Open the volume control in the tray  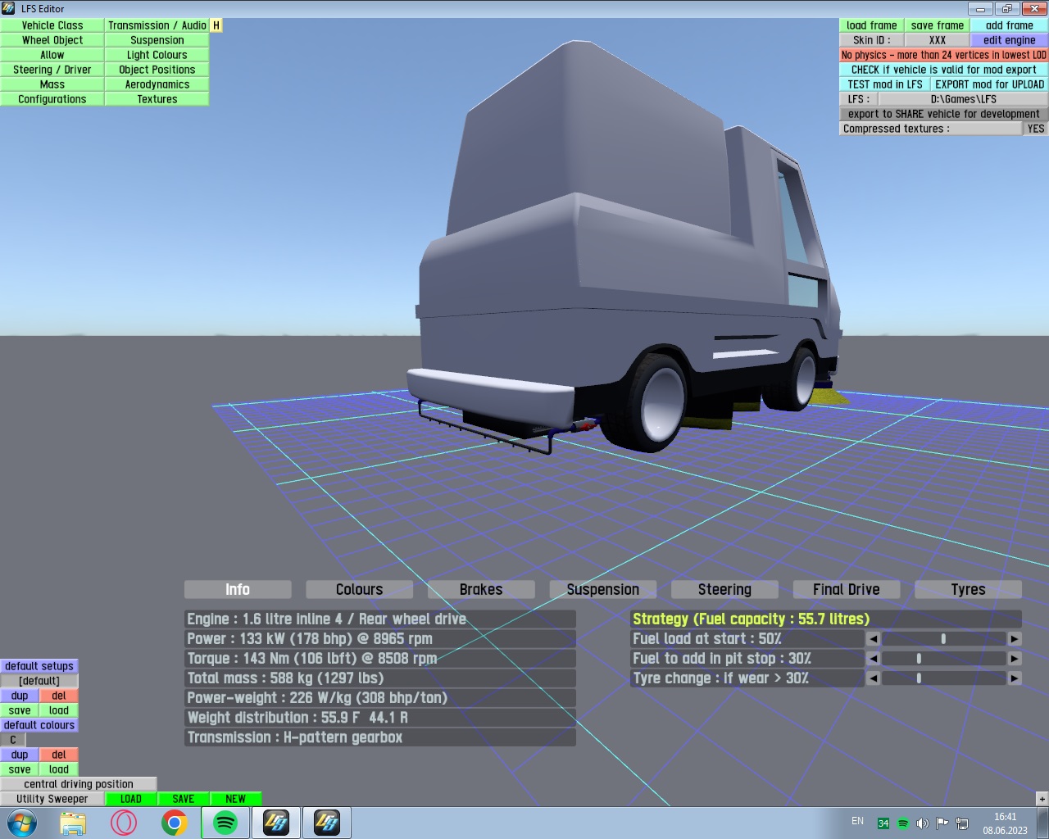[x=922, y=823]
